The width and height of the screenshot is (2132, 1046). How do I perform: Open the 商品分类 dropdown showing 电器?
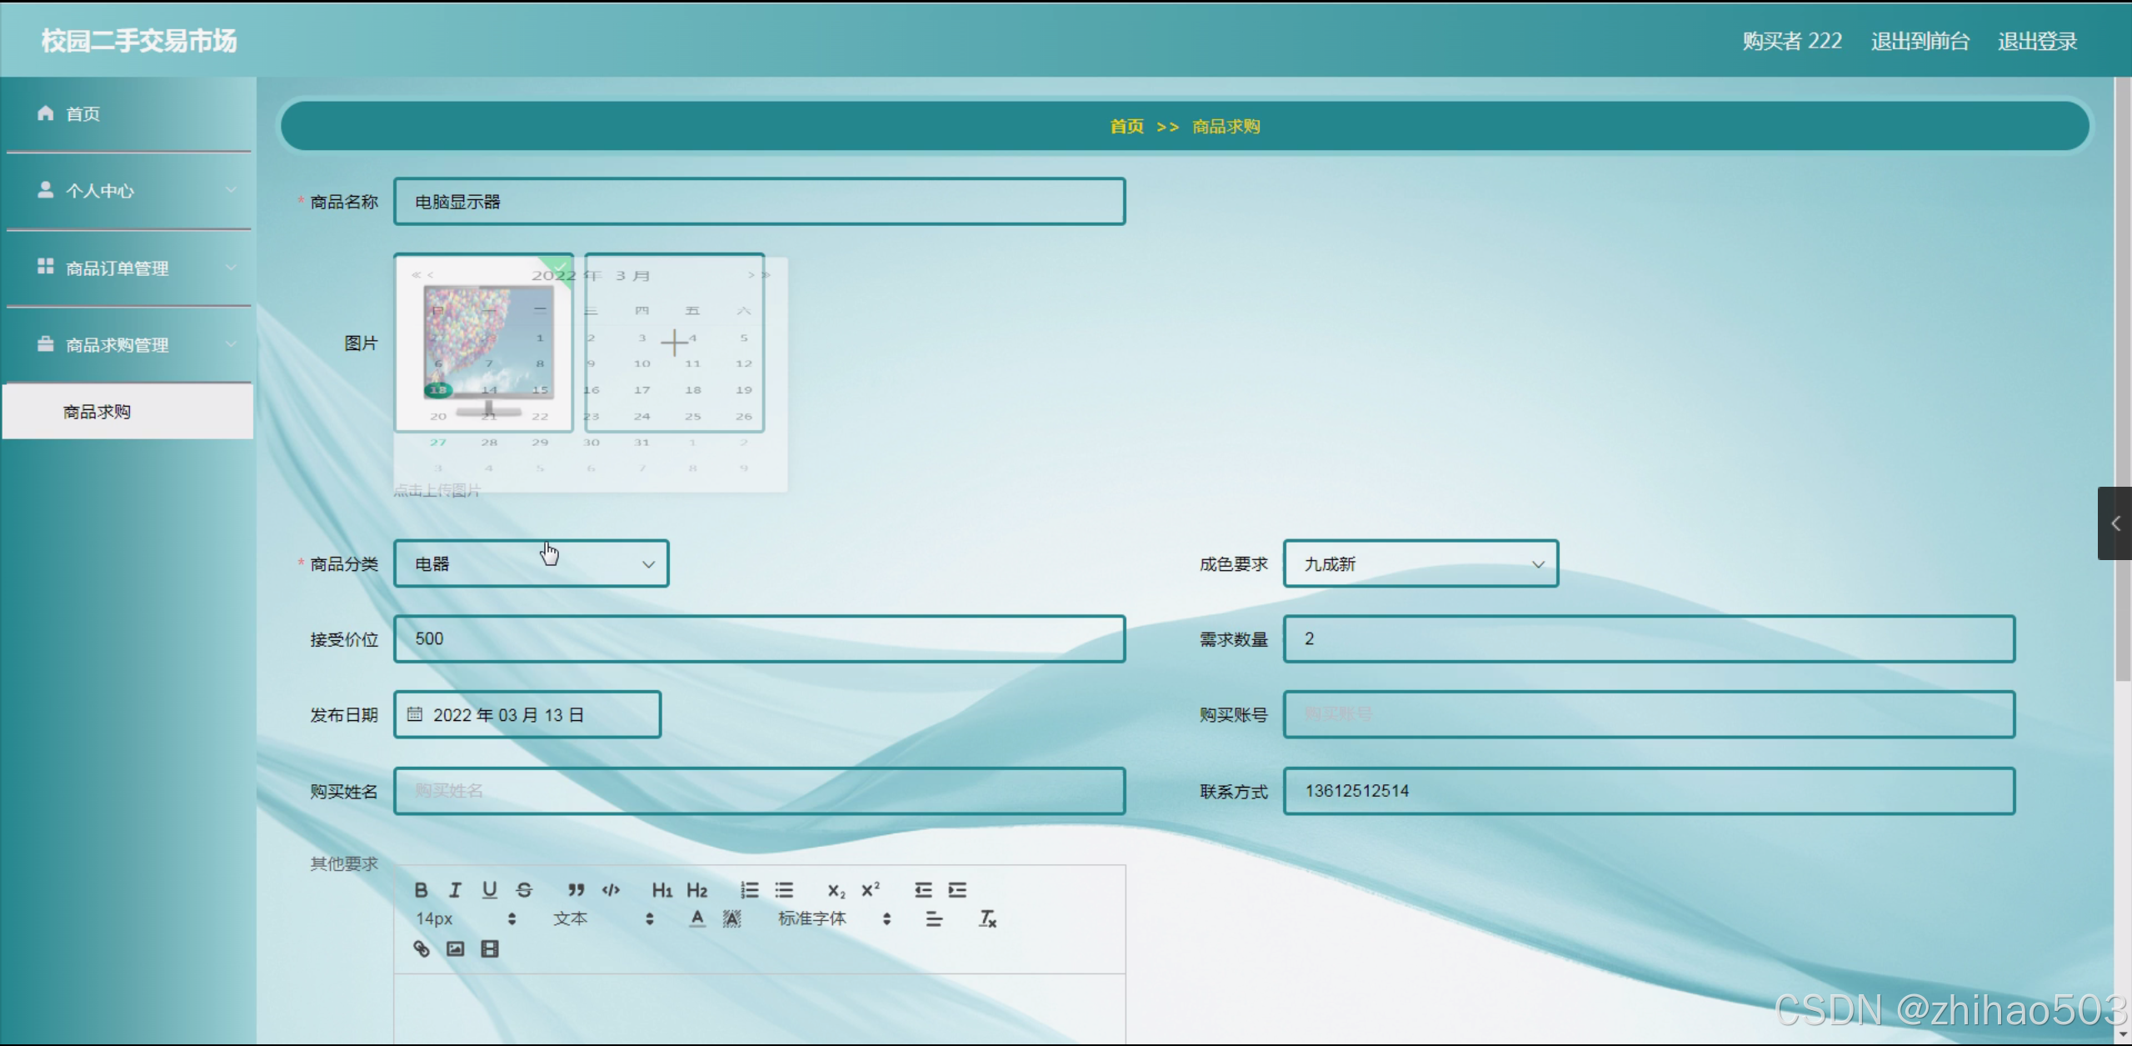[531, 563]
